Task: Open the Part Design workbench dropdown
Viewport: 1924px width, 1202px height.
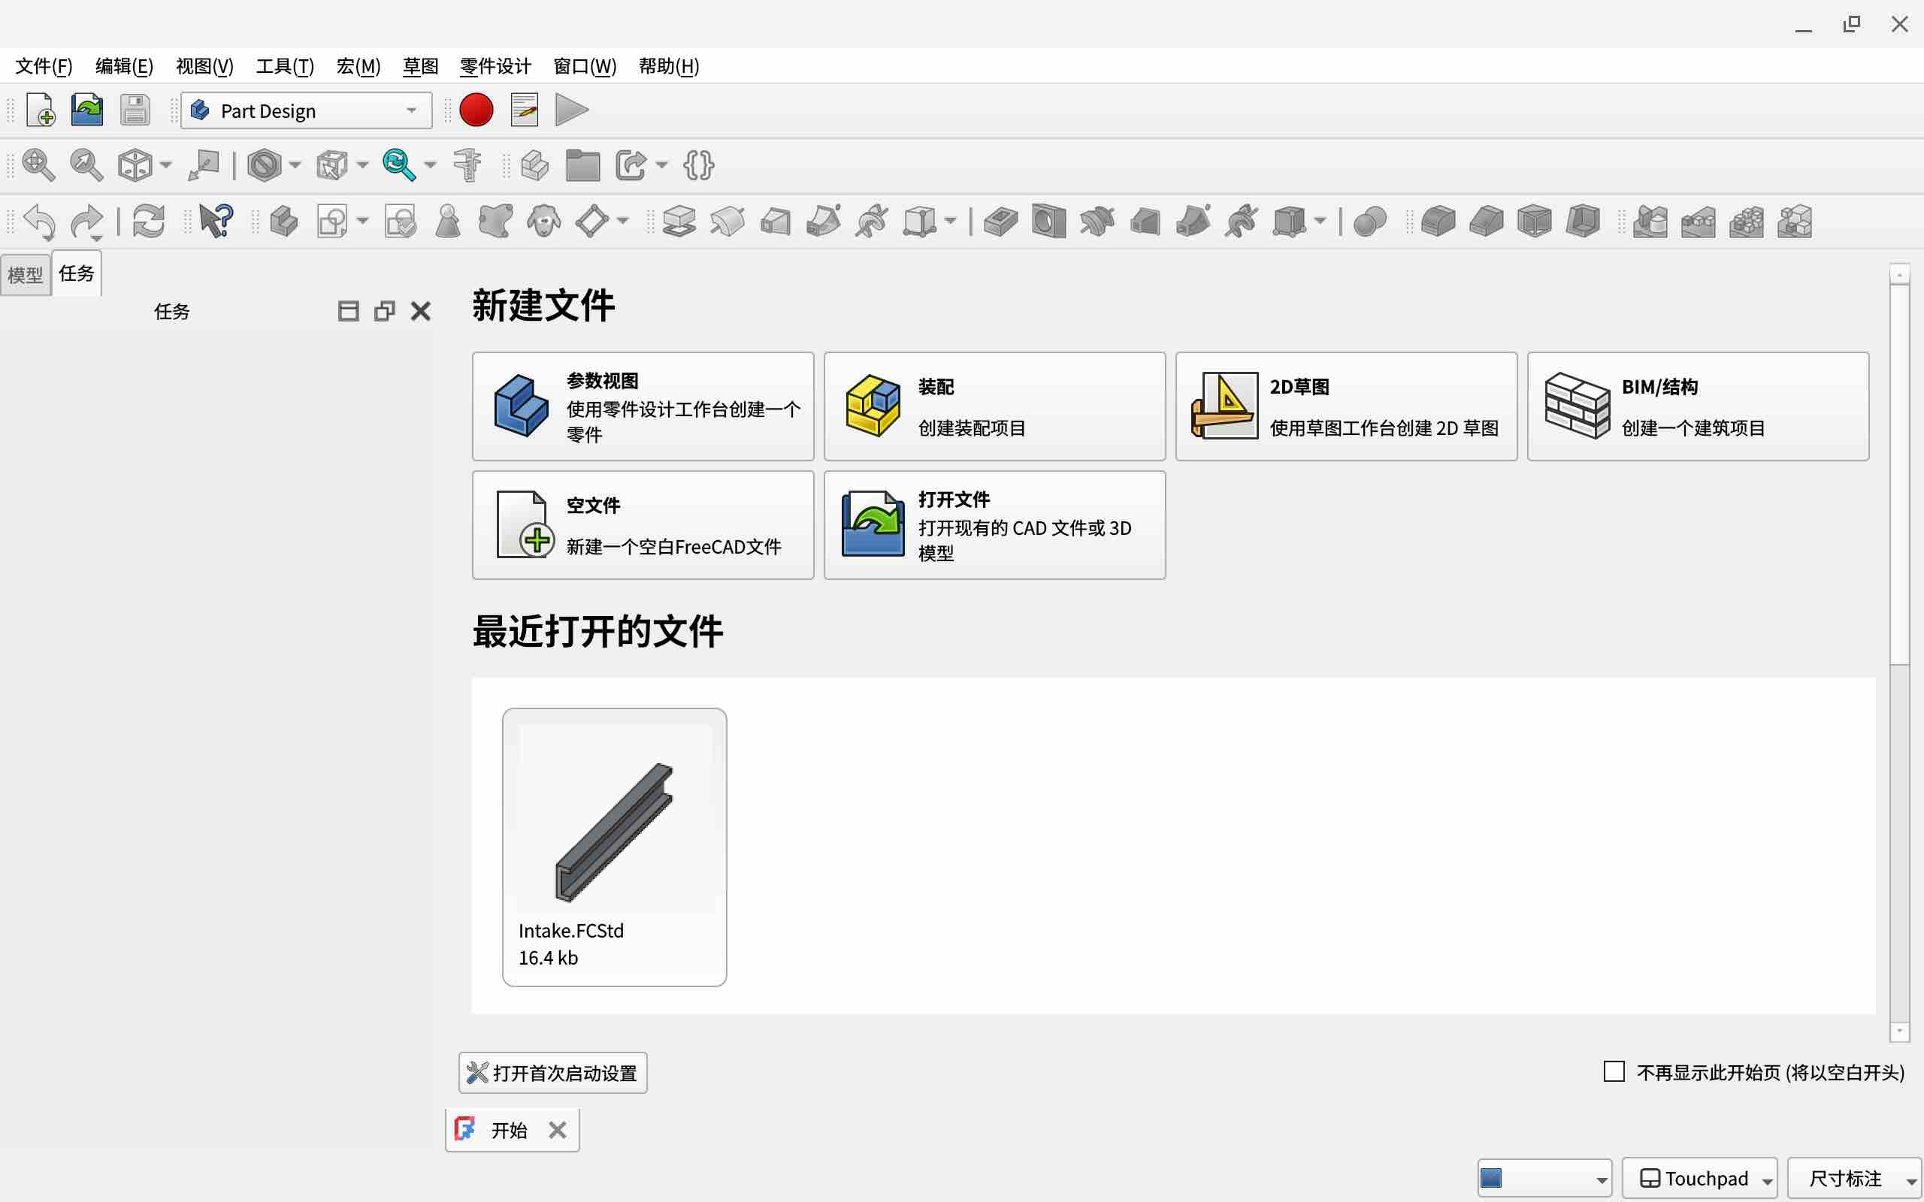Action: [x=306, y=110]
